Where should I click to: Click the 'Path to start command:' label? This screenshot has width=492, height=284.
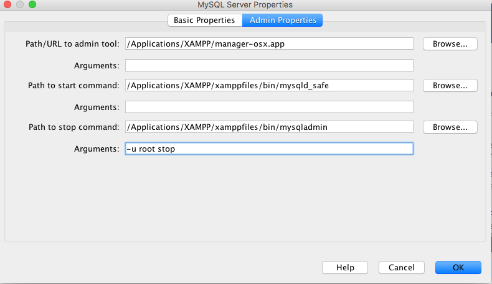click(73, 86)
